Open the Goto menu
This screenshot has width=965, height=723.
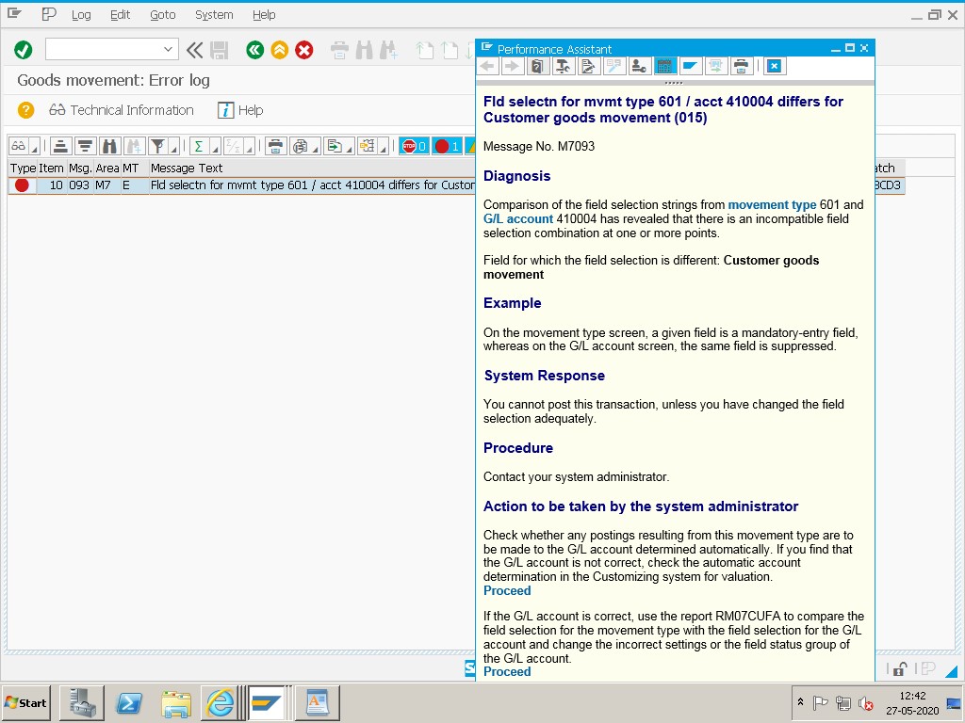[162, 15]
